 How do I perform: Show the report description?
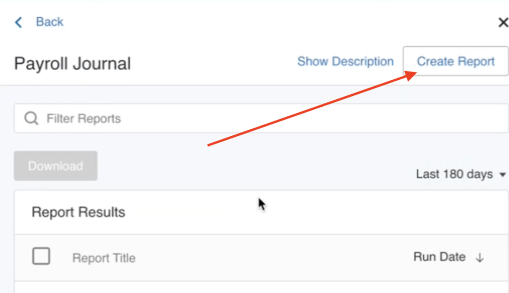click(x=345, y=61)
